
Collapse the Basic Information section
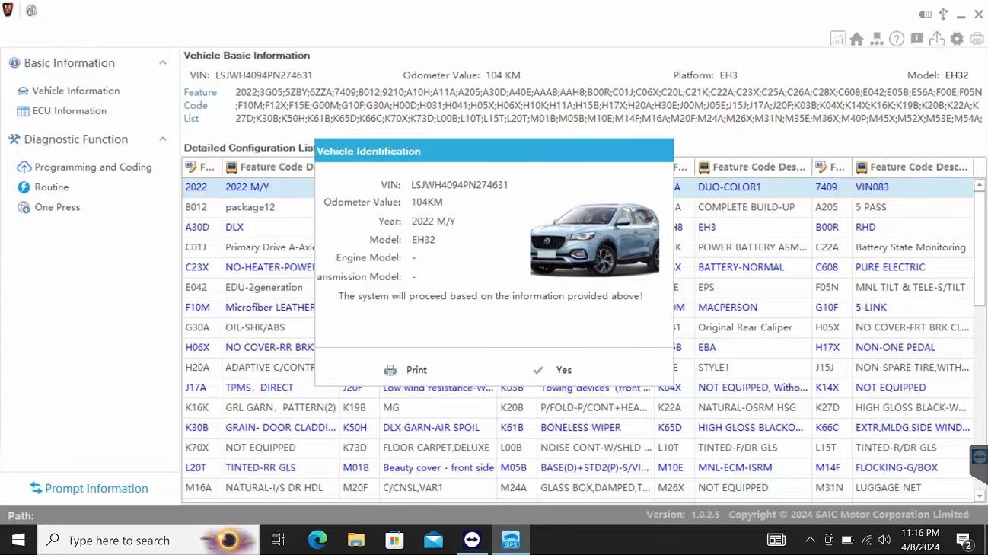(x=163, y=63)
